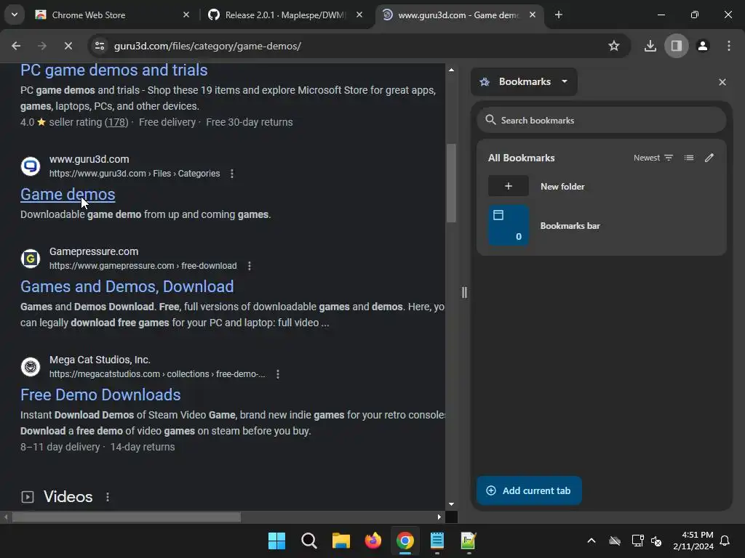Click the guru3d.com site favicon
Image resolution: width=745 pixels, height=558 pixels.
[x=31, y=166]
